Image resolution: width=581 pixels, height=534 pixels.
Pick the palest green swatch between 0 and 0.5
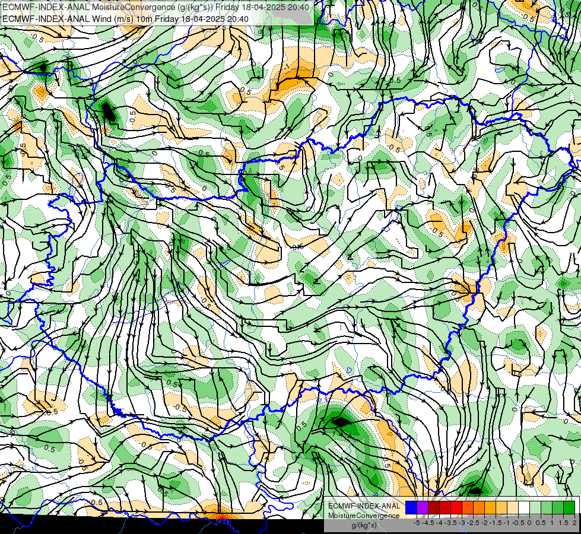click(535, 508)
